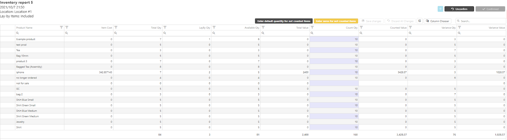
Task: Click the search magnifier under Total Value
Action: click(263, 33)
